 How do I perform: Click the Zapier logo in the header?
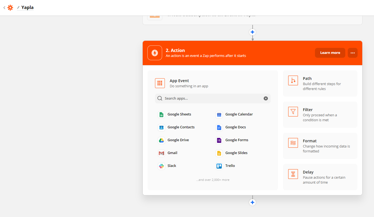click(x=10, y=7)
